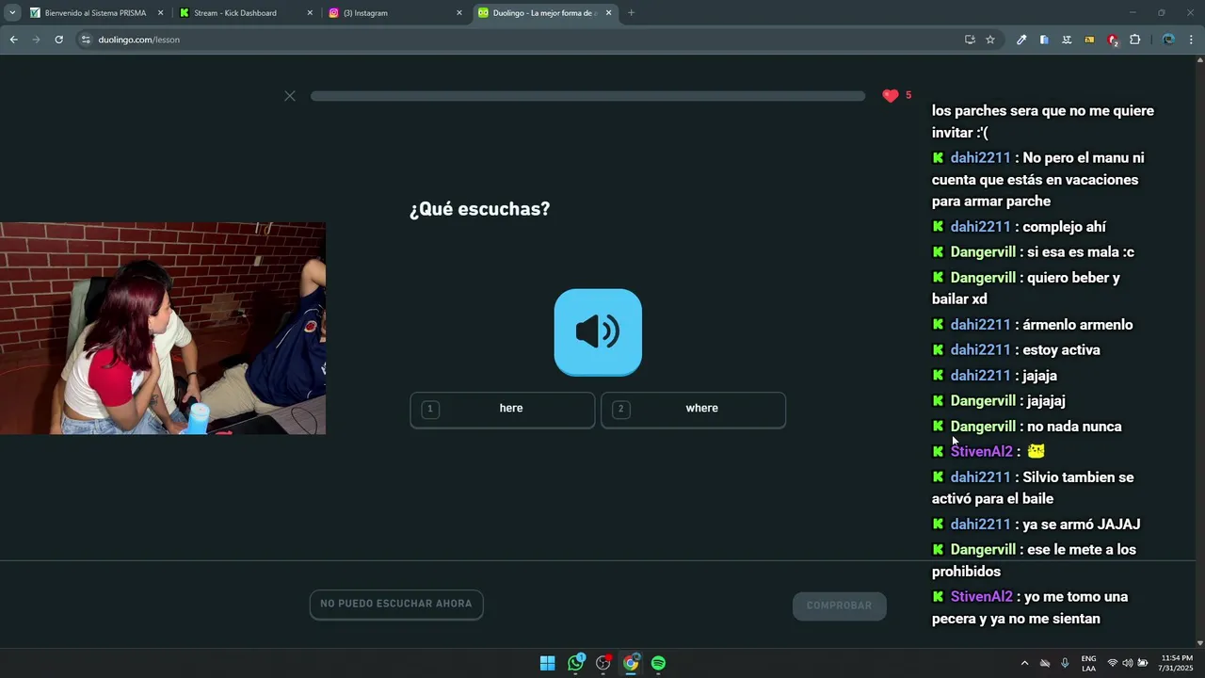Image resolution: width=1205 pixels, height=678 pixels.
Task: Click StivenAl2 in the "yo me tomo una pecera" message
Action: (981, 597)
